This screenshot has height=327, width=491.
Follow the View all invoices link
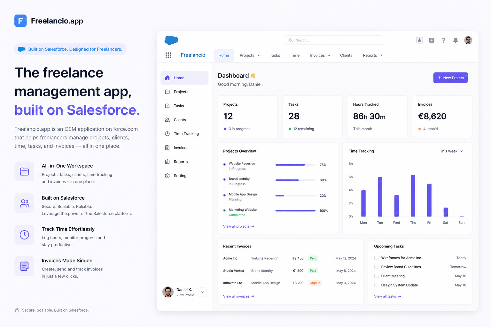(x=239, y=296)
